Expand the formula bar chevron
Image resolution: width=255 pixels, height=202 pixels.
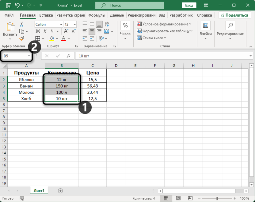[x=250, y=56]
